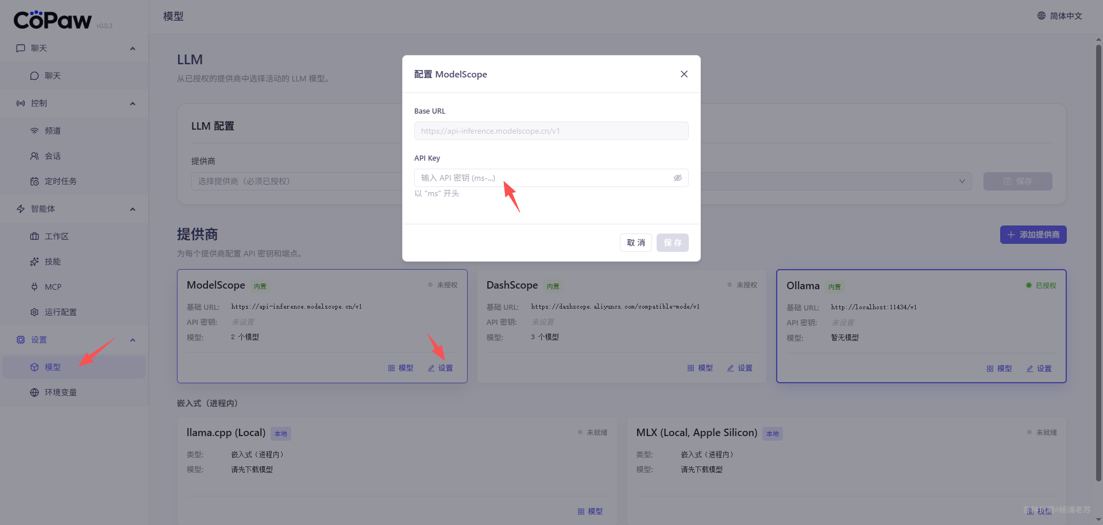Click the Ollama provider card title
This screenshot has width=1103, height=525.
[803, 286]
